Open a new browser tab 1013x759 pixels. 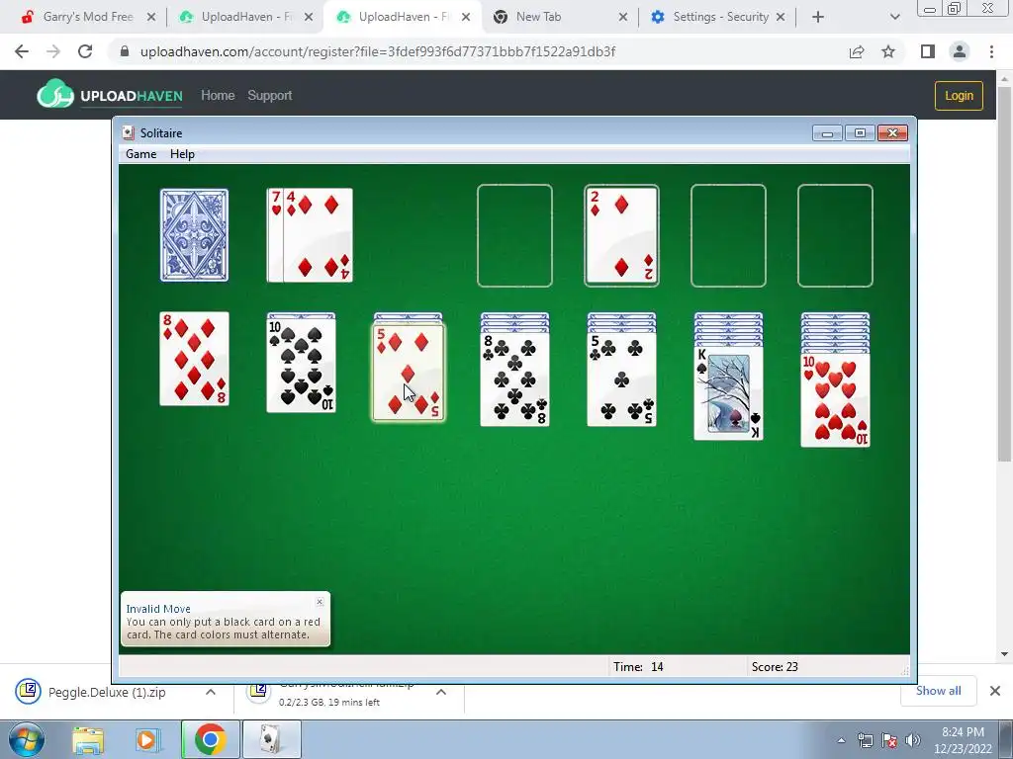click(818, 18)
